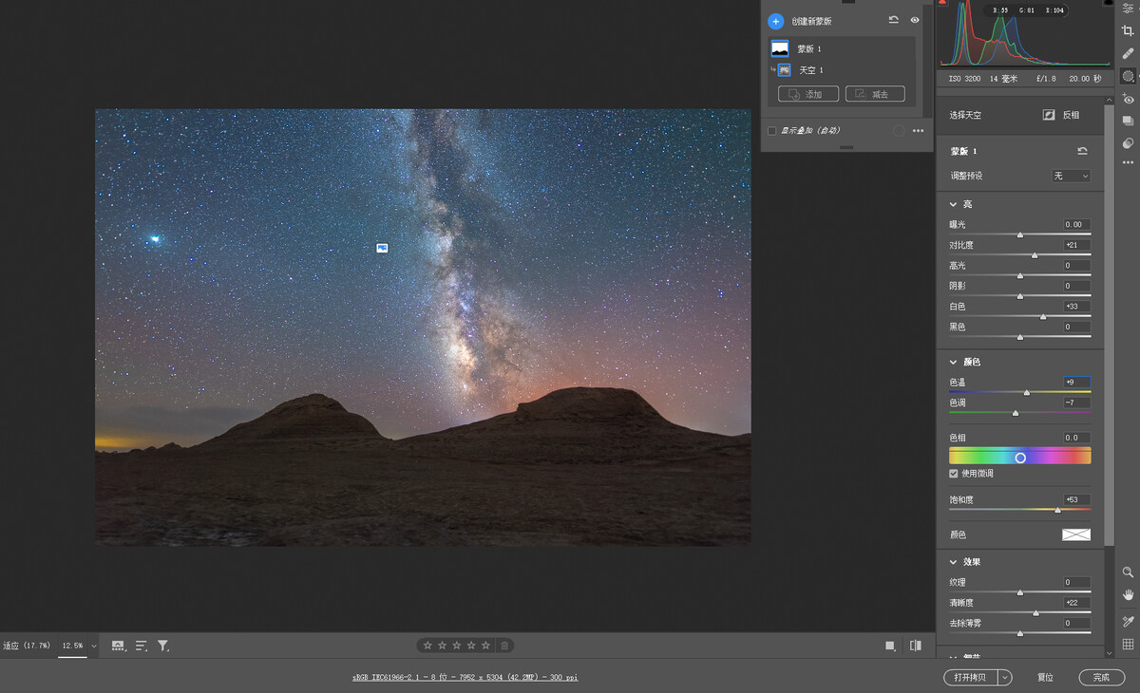Rate the photo with five stars
1140x693 pixels.
tap(485, 646)
